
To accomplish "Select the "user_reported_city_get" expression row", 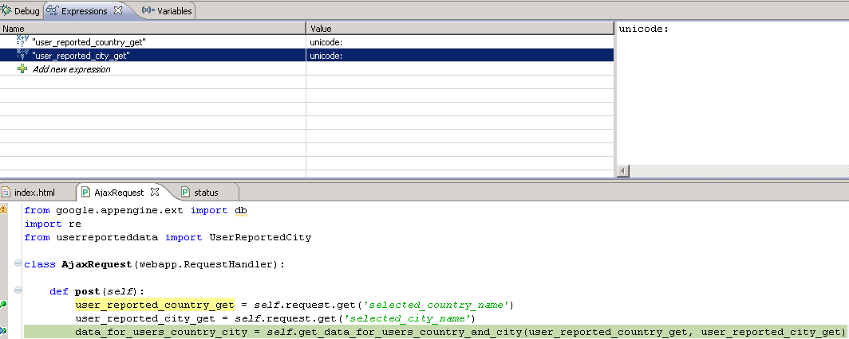I will 306,55.
